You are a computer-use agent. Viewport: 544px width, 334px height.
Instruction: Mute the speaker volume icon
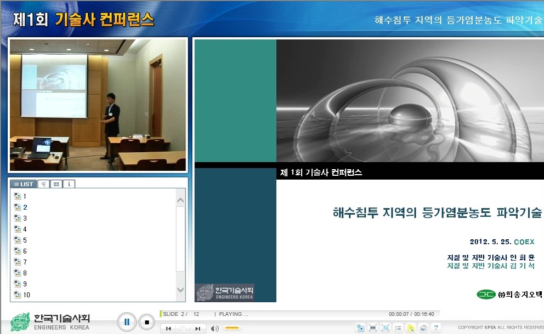pyautogui.click(x=215, y=329)
